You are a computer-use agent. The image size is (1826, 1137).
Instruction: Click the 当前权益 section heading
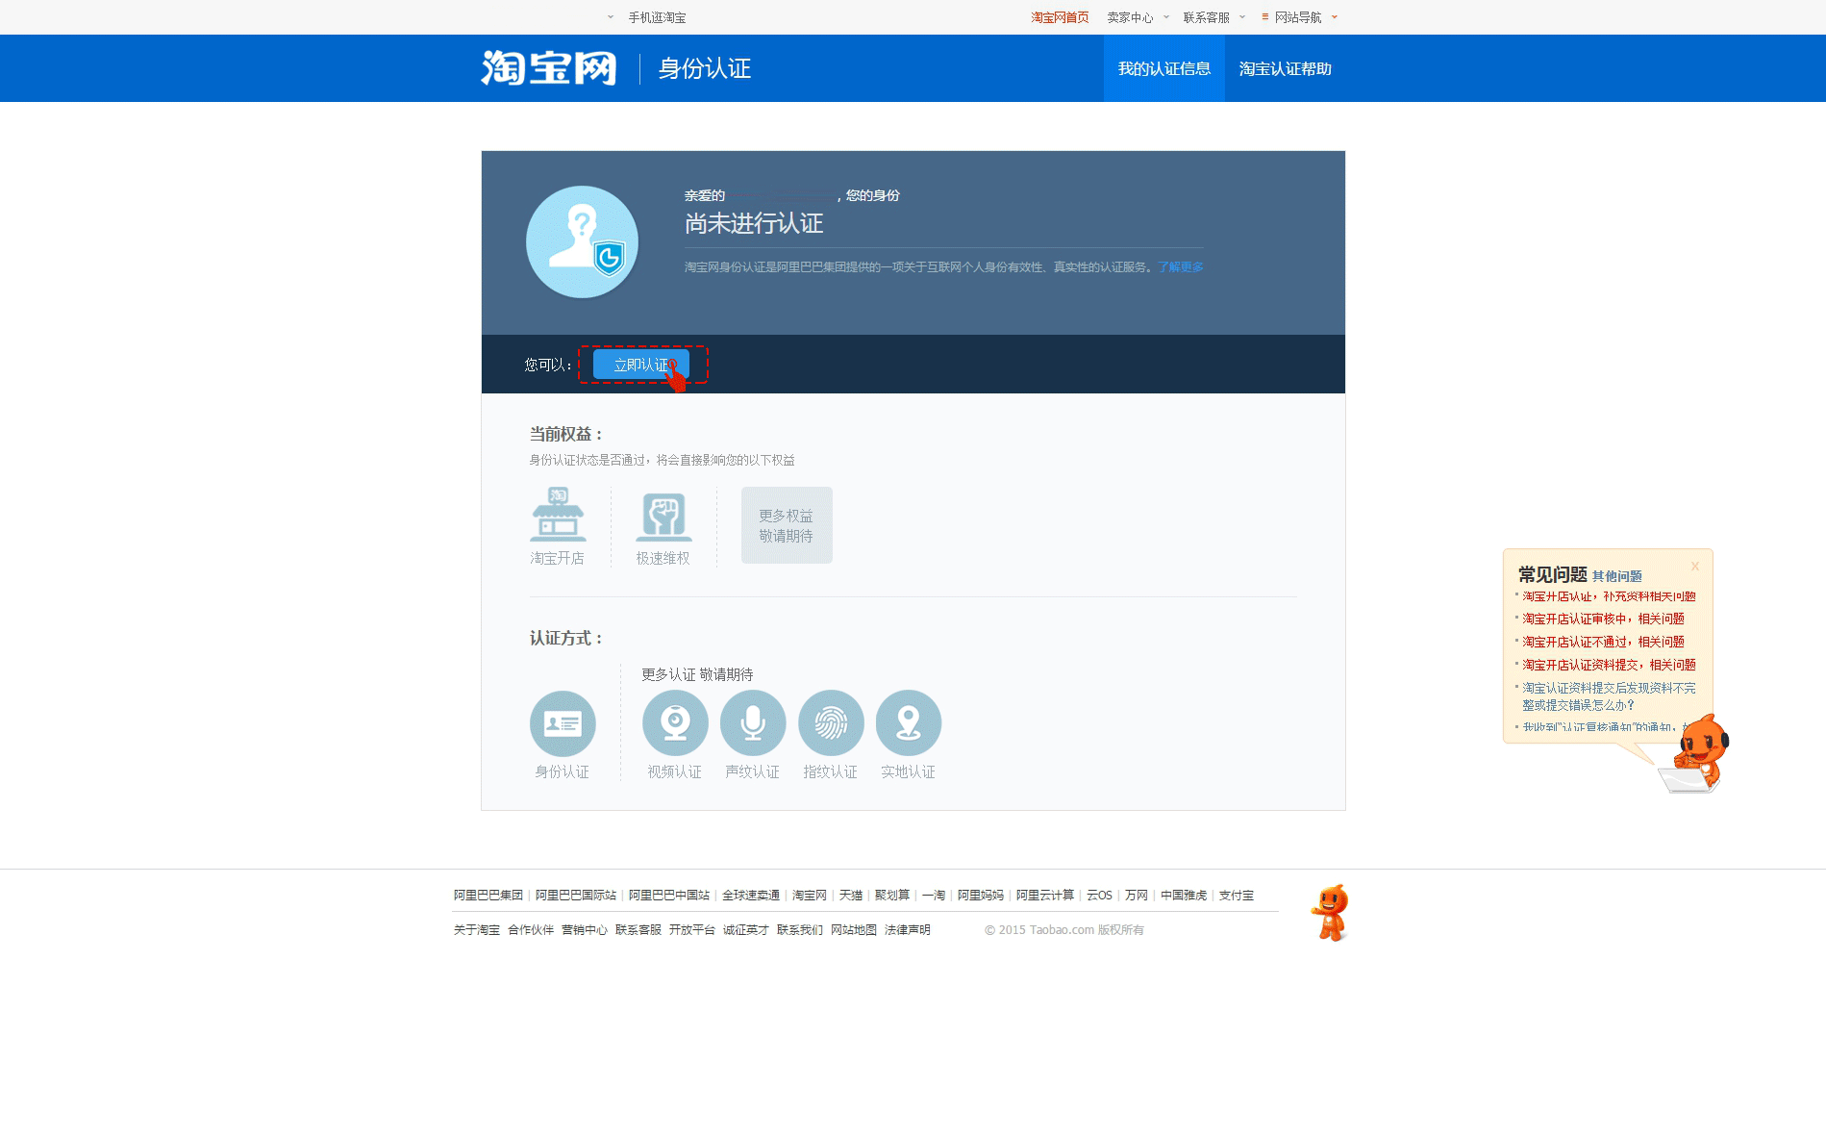[566, 434]
